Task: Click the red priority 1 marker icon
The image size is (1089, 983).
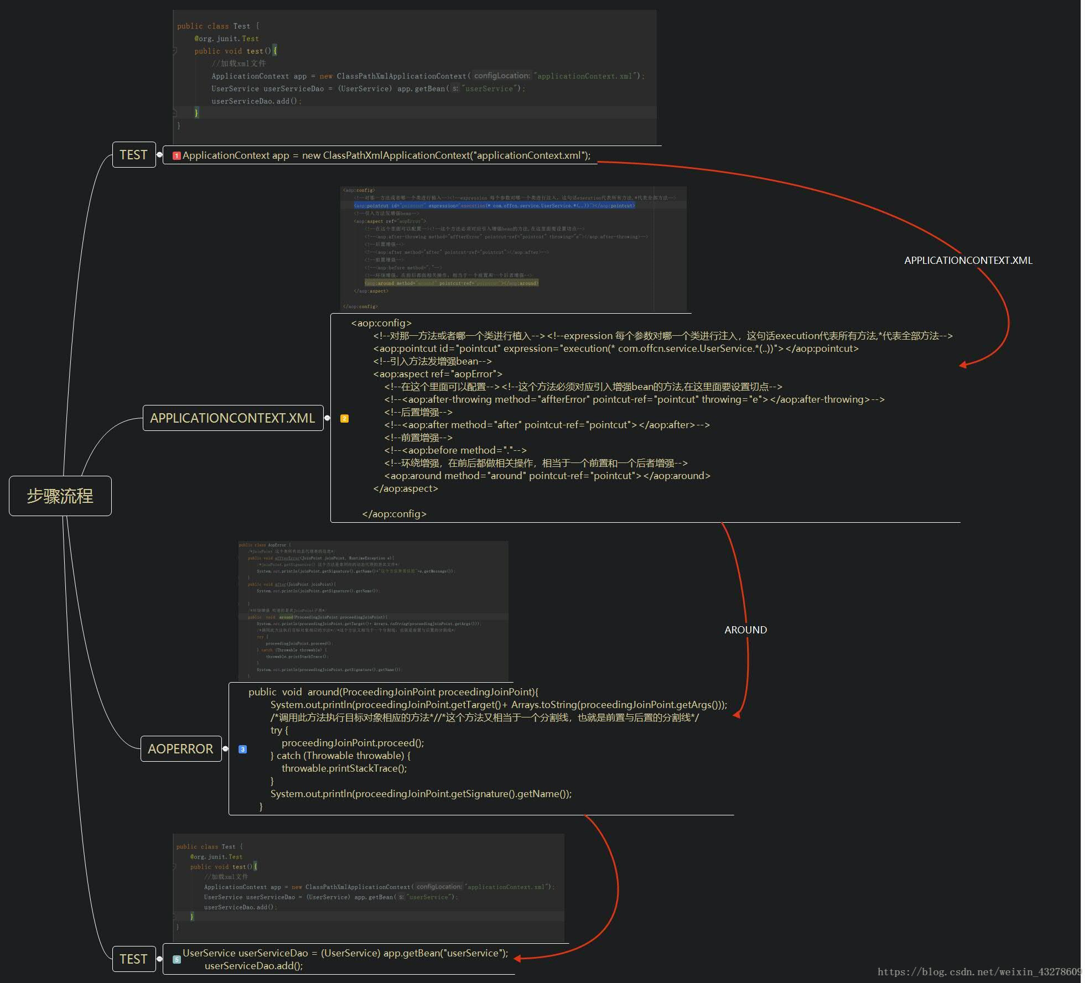Action: [177, 156]
